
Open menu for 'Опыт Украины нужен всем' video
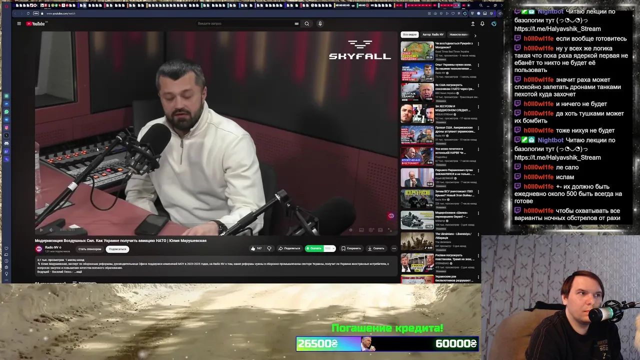(x=478, y=65)
